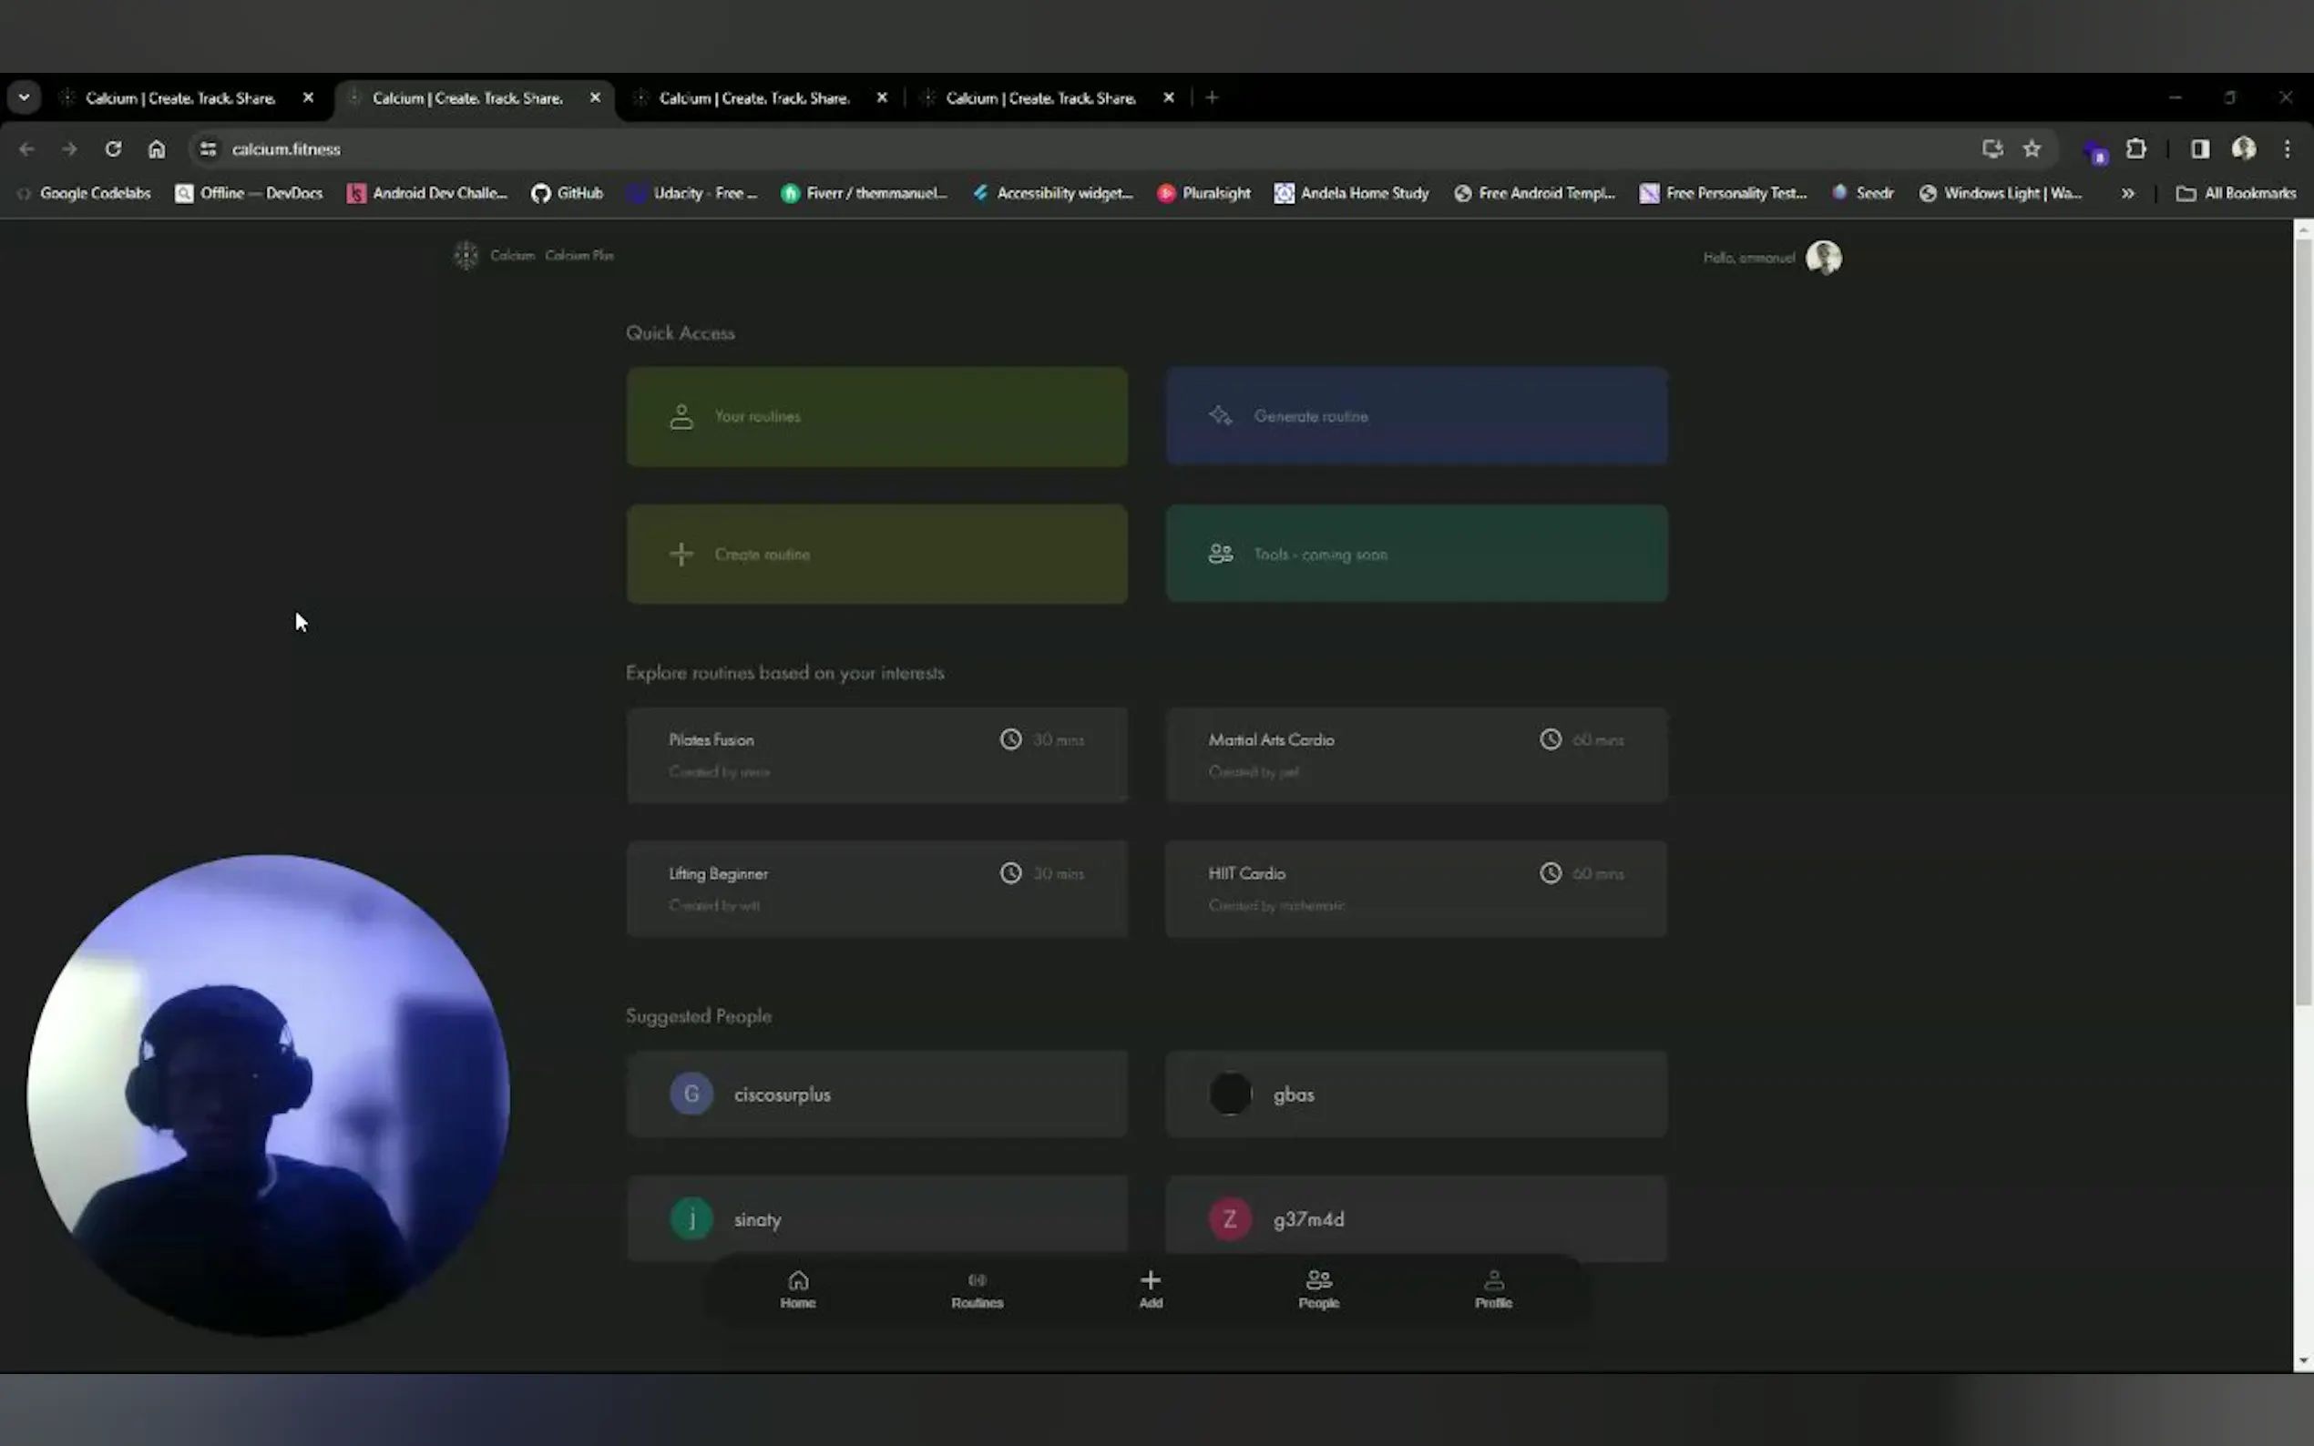Screen dimensions: 2314x1446
Task: Switch to the fourth Calcium browser tab
Action: [x=1039, y=97]
